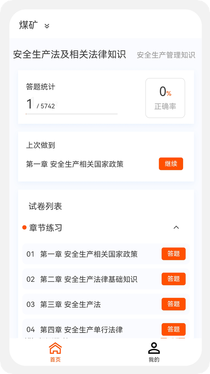Switch to 安全生产管理知识 tab
Screen dimensions: 210x374
166,55
